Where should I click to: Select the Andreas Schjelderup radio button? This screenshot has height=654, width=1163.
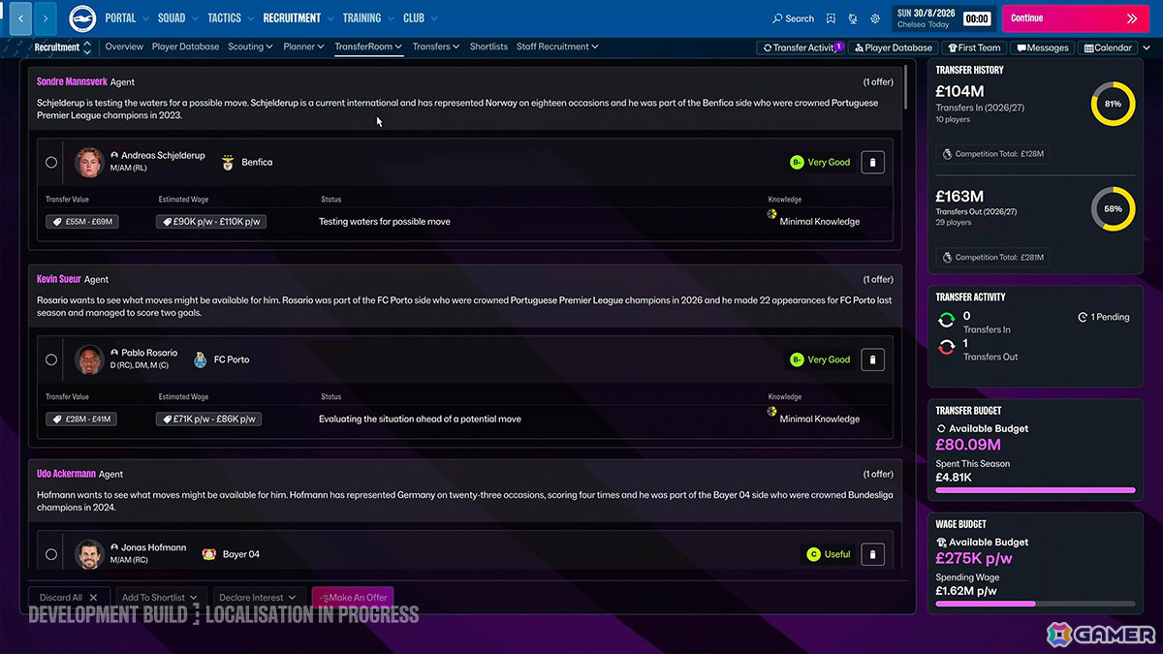pos(51,163)
